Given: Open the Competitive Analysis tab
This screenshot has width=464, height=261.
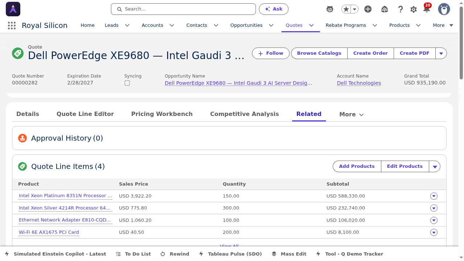Looking at the screenshot, I should 245,114.
